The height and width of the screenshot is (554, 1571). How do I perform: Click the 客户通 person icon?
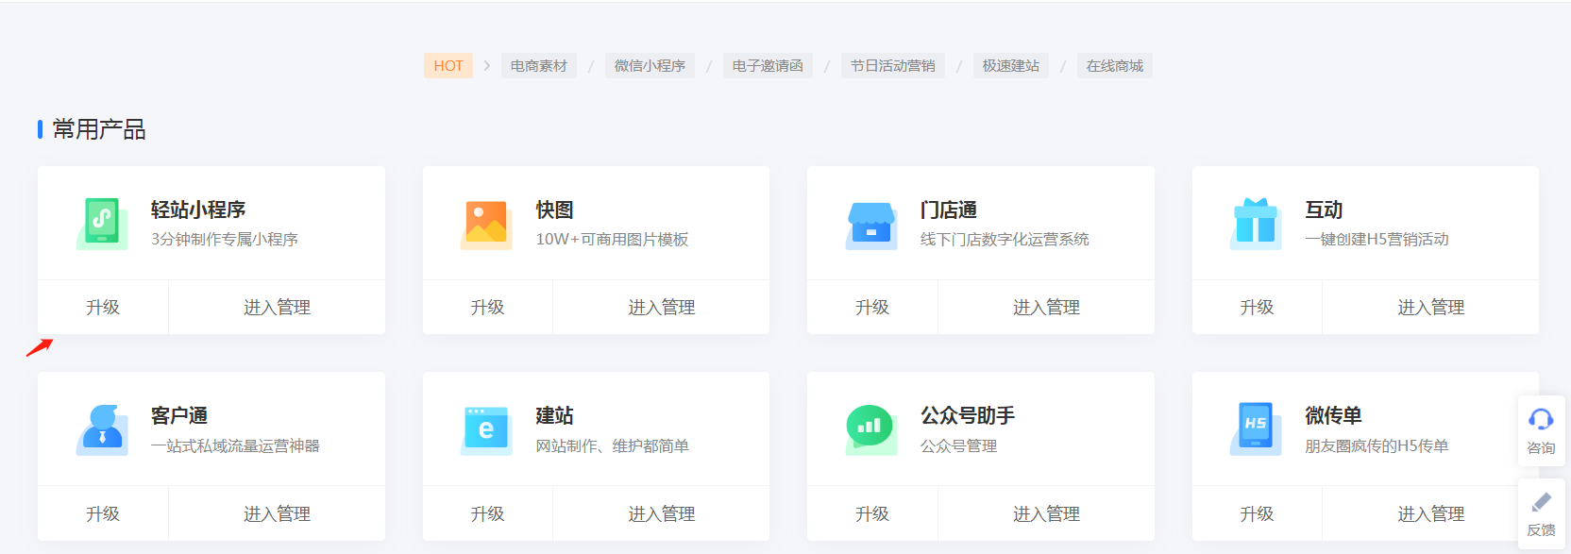pos(102,430)
